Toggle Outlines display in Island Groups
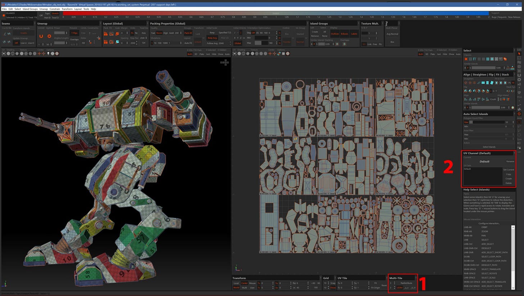524x296 pixels. (x=335, y=34)
